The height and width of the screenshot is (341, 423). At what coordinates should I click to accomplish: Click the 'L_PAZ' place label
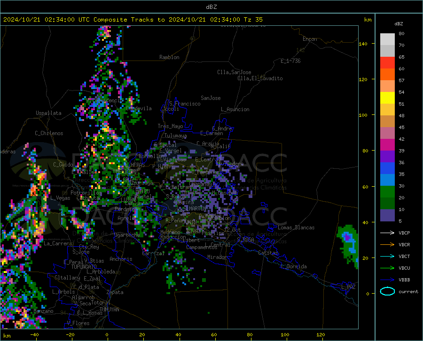pyautogui.click(x=348, y=287)
